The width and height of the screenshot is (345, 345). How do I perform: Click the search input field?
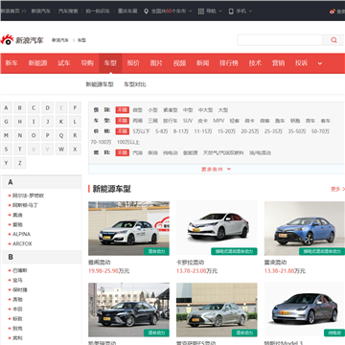(280, 40)
